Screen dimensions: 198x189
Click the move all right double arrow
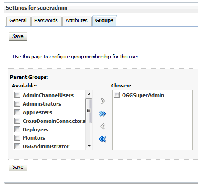point(103,114)
